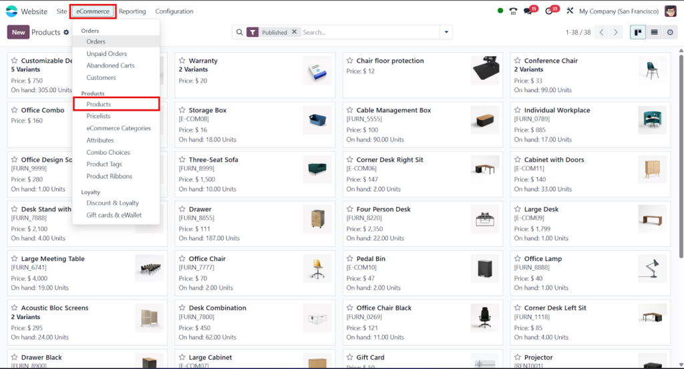Open the activities clock icon with badge 35
This screenshot has width=684, height=369.
(550, 11)
